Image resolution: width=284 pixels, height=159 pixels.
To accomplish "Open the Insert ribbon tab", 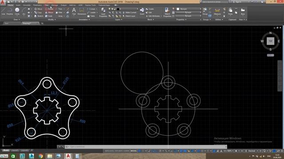I will coord(18,5).
